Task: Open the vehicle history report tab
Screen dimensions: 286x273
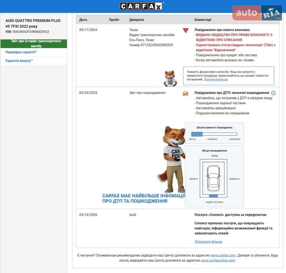Action: [x=34, y=43]
